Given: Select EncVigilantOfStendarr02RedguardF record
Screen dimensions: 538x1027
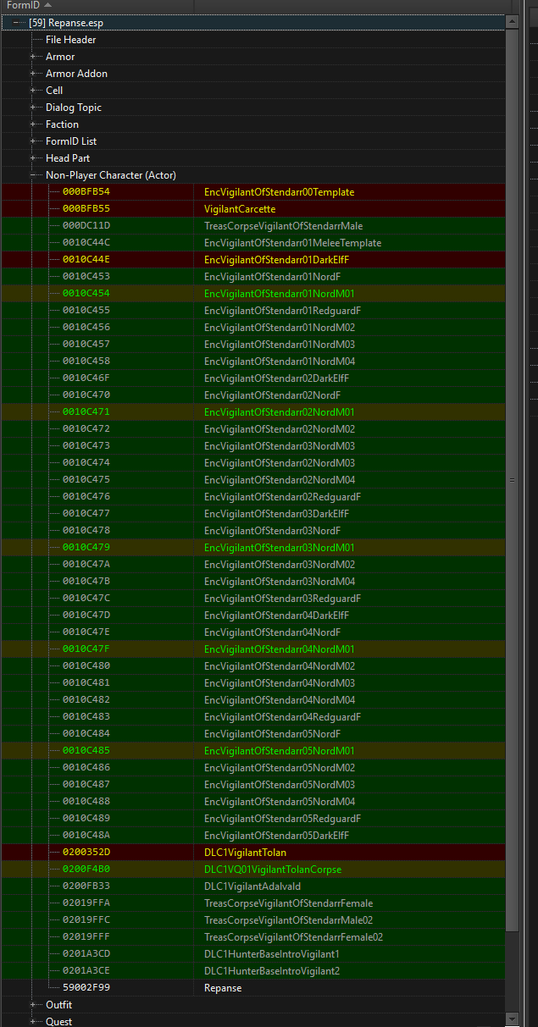Looking at the screenshot, I should (253, 497).
